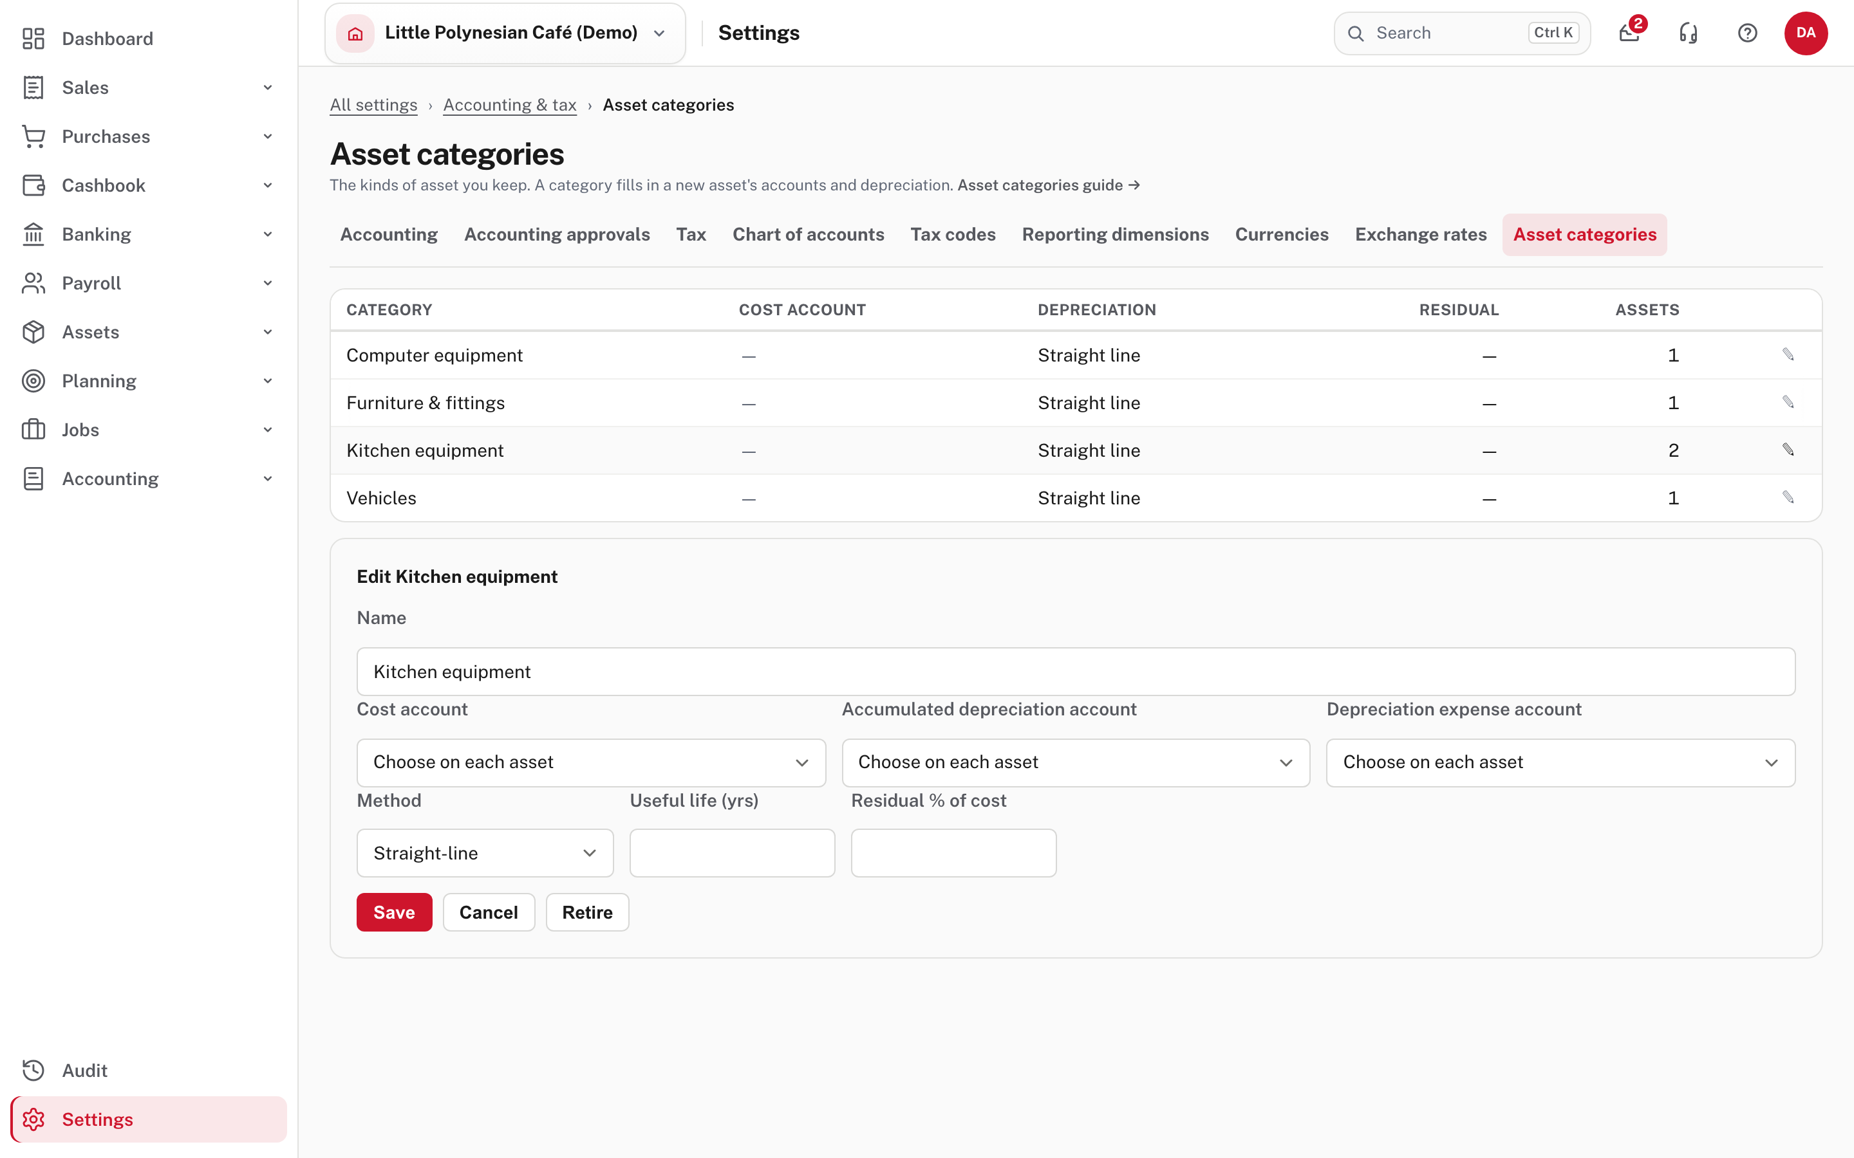Viewport: 1854px width, 1158px height.
Task: Edit the Computer equipment row pencil icon
Action: [1788, 354]
